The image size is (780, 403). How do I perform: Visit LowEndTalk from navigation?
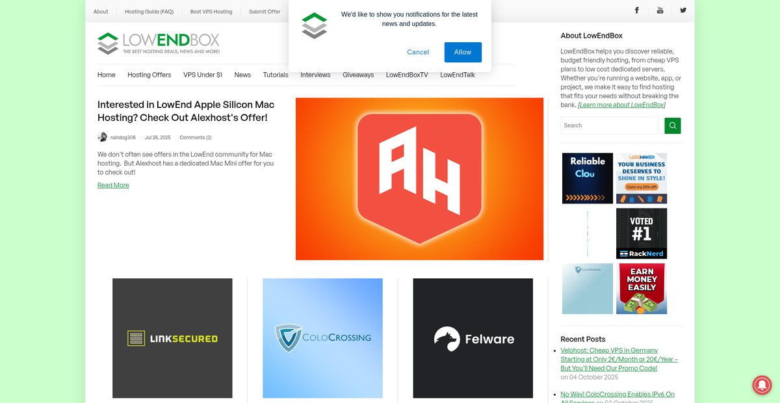(458, 75)
